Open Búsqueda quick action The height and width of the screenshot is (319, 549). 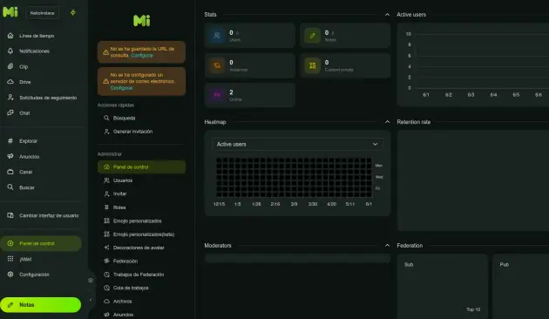click(124, 118)
